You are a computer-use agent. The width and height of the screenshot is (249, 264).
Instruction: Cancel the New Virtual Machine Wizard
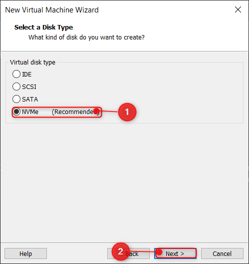click(x=222, y=253)
